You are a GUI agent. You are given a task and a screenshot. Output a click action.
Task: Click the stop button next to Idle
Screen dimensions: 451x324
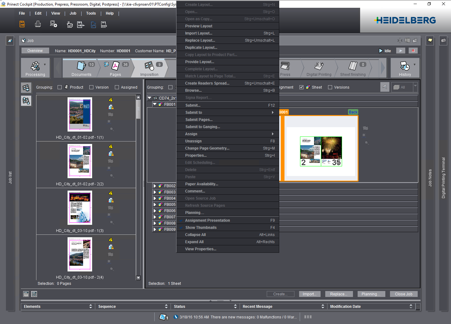413,50
